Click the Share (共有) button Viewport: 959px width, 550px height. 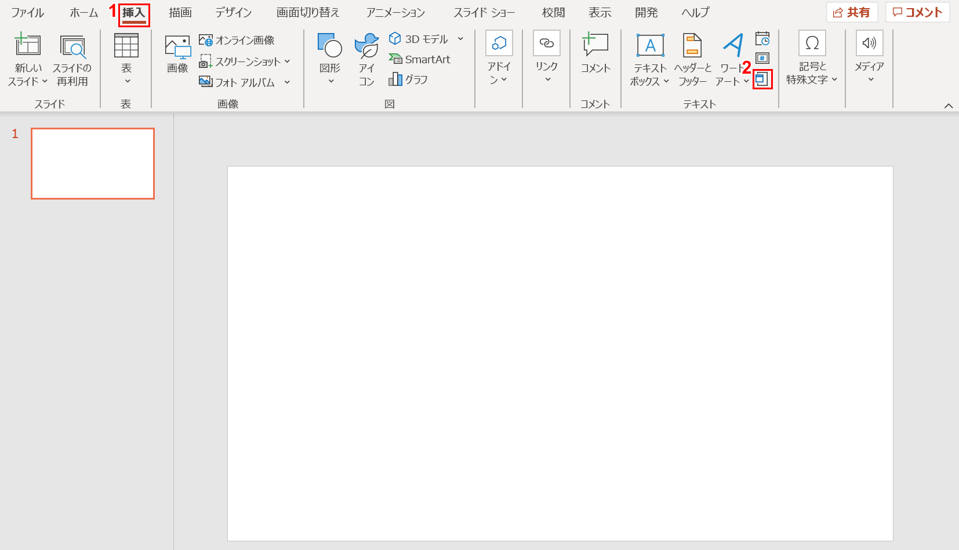852,12
